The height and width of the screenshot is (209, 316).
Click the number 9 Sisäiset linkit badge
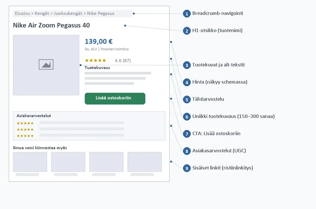coord(187,168)
